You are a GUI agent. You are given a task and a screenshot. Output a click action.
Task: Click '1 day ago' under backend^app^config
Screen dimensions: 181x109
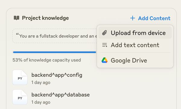(x=41, y=82)
